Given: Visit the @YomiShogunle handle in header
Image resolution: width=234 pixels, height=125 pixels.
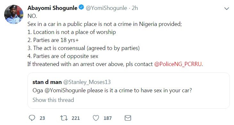Looking at the screenshot, I should tap(106, 8).
